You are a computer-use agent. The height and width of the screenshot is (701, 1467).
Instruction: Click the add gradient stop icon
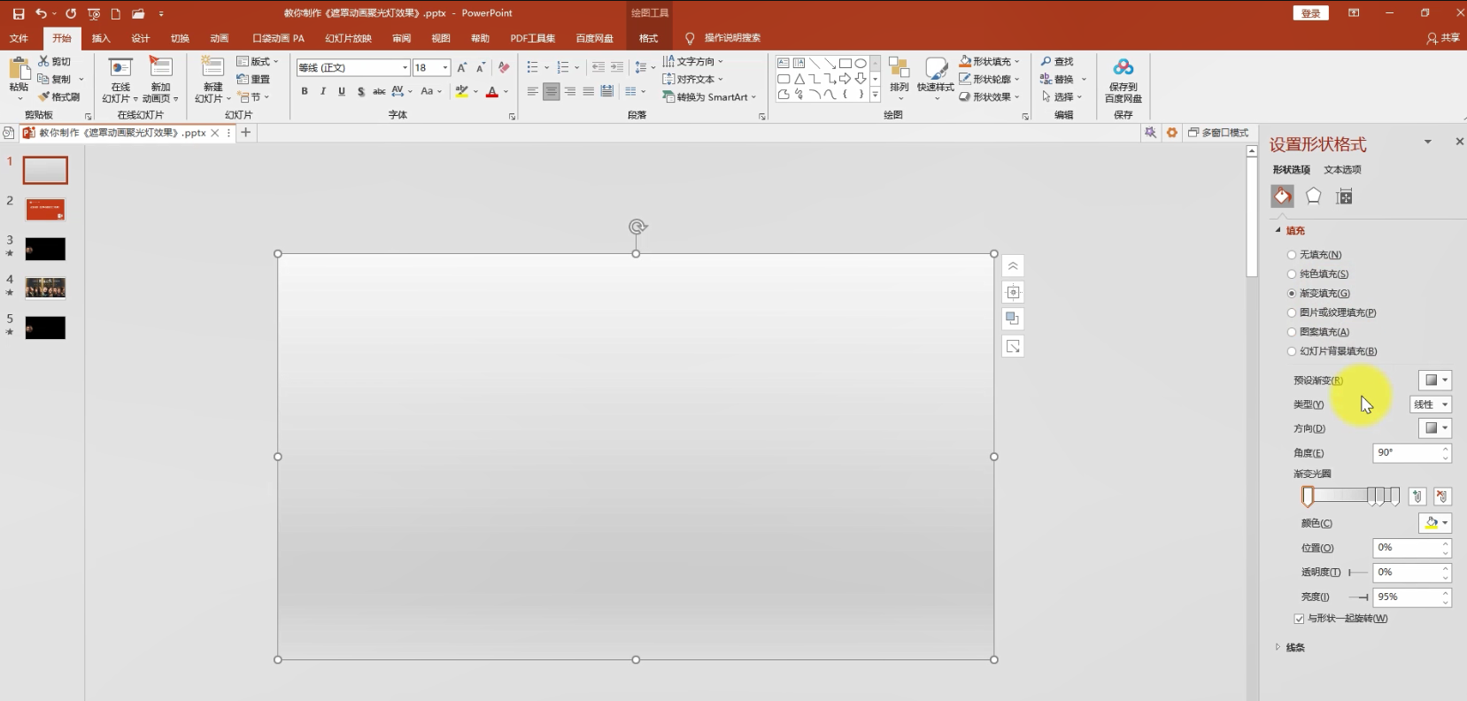(1417, 497)
